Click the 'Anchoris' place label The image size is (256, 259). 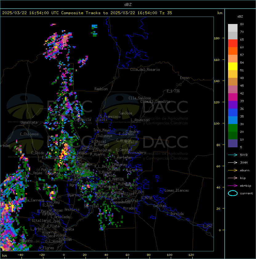coord(72,209)
